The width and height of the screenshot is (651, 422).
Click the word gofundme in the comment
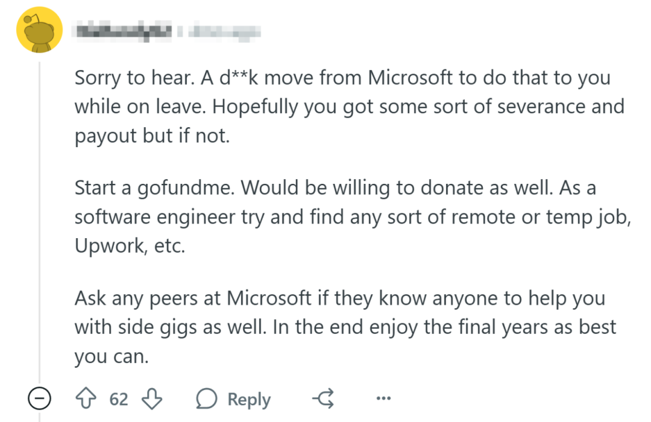pos(186,188)
